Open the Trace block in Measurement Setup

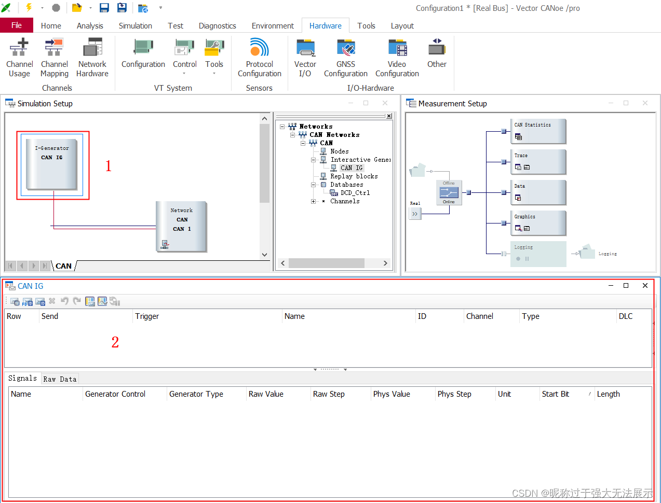pos(538,162)
